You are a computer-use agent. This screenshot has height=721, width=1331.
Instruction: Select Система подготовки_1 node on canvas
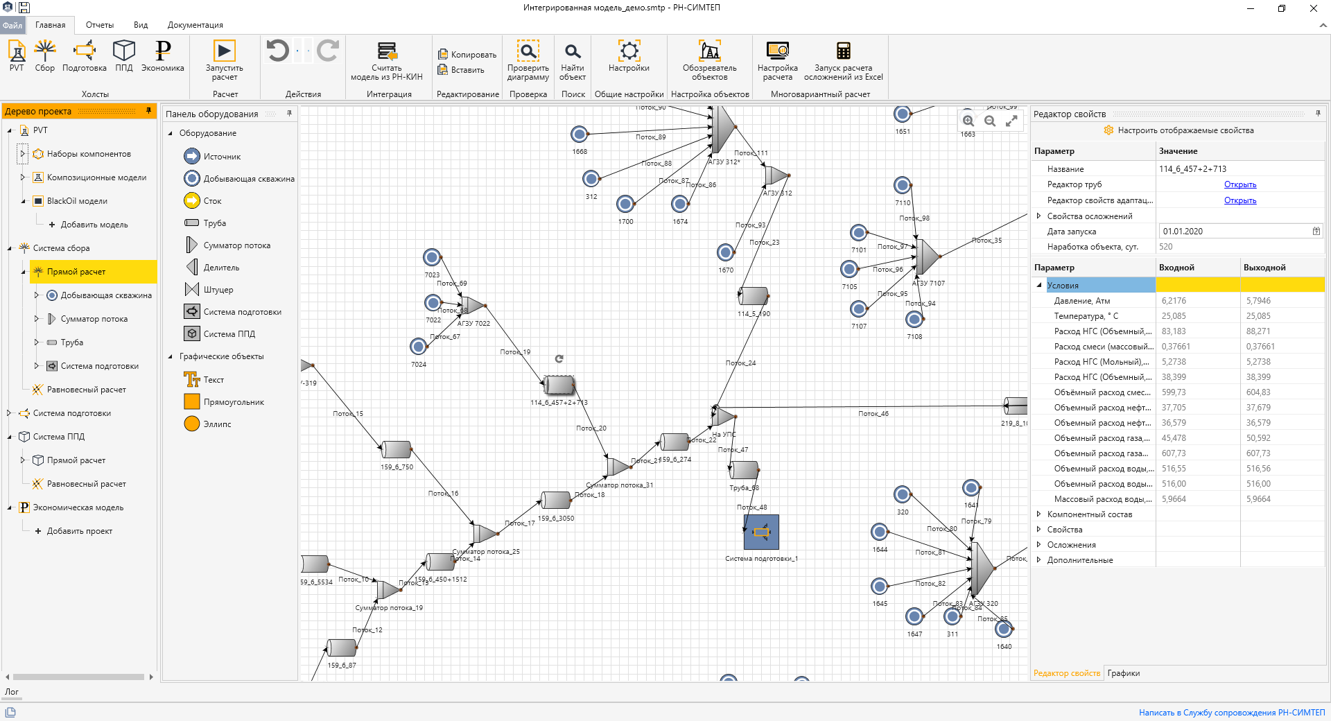(761, 532)
